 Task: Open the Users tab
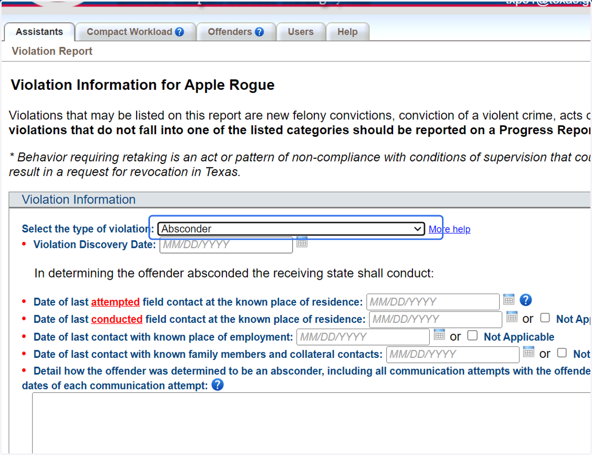[x=300, y=32]
